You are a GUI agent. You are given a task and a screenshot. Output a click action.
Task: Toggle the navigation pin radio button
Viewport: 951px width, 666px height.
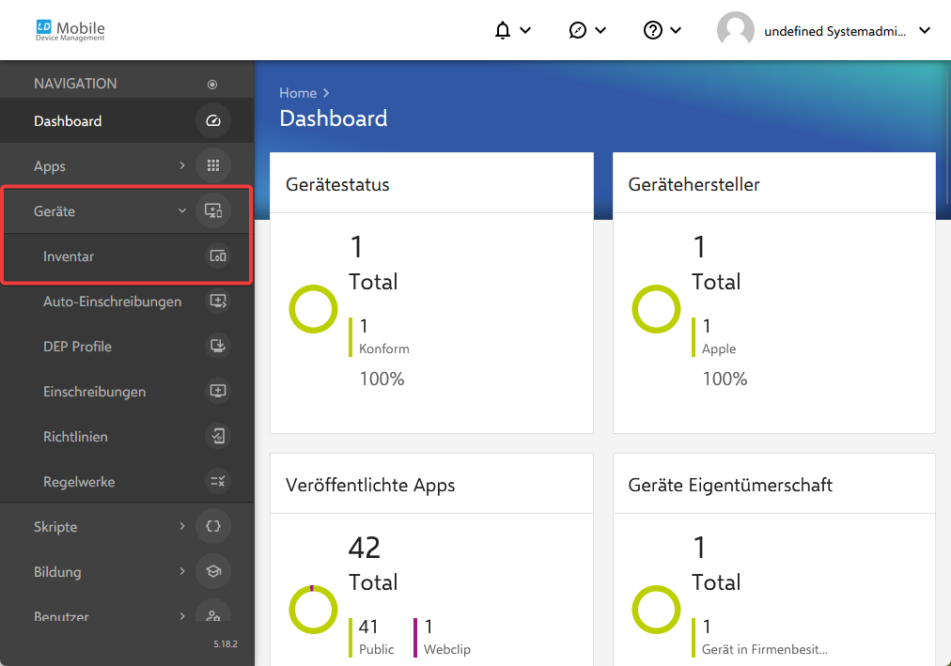[211, 85]
